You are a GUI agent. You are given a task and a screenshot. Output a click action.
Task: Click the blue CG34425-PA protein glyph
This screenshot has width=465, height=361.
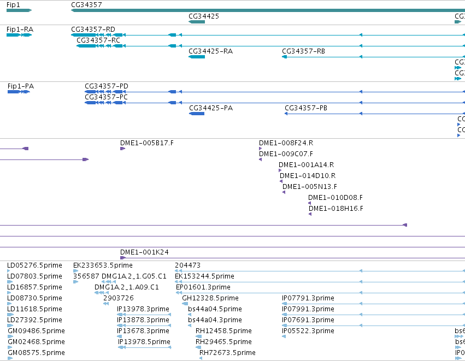coord(197,114)
